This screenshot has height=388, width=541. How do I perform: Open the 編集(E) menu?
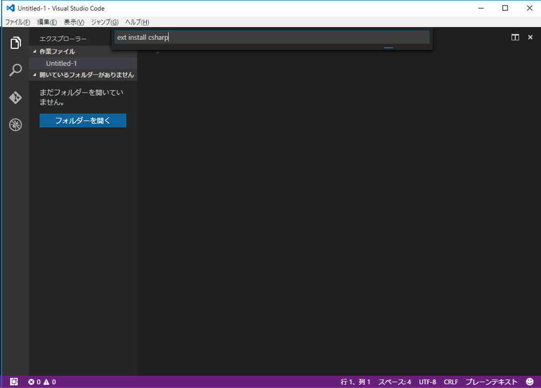point(47,22)
